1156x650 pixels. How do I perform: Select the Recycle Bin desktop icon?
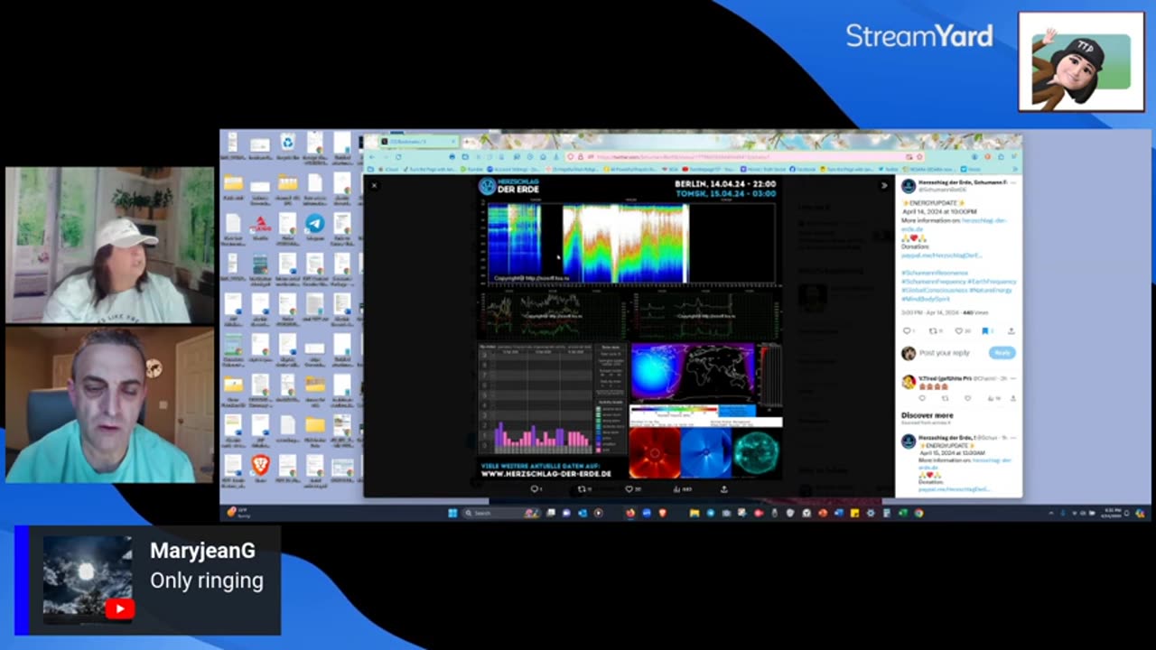click(x=287, y=145)
